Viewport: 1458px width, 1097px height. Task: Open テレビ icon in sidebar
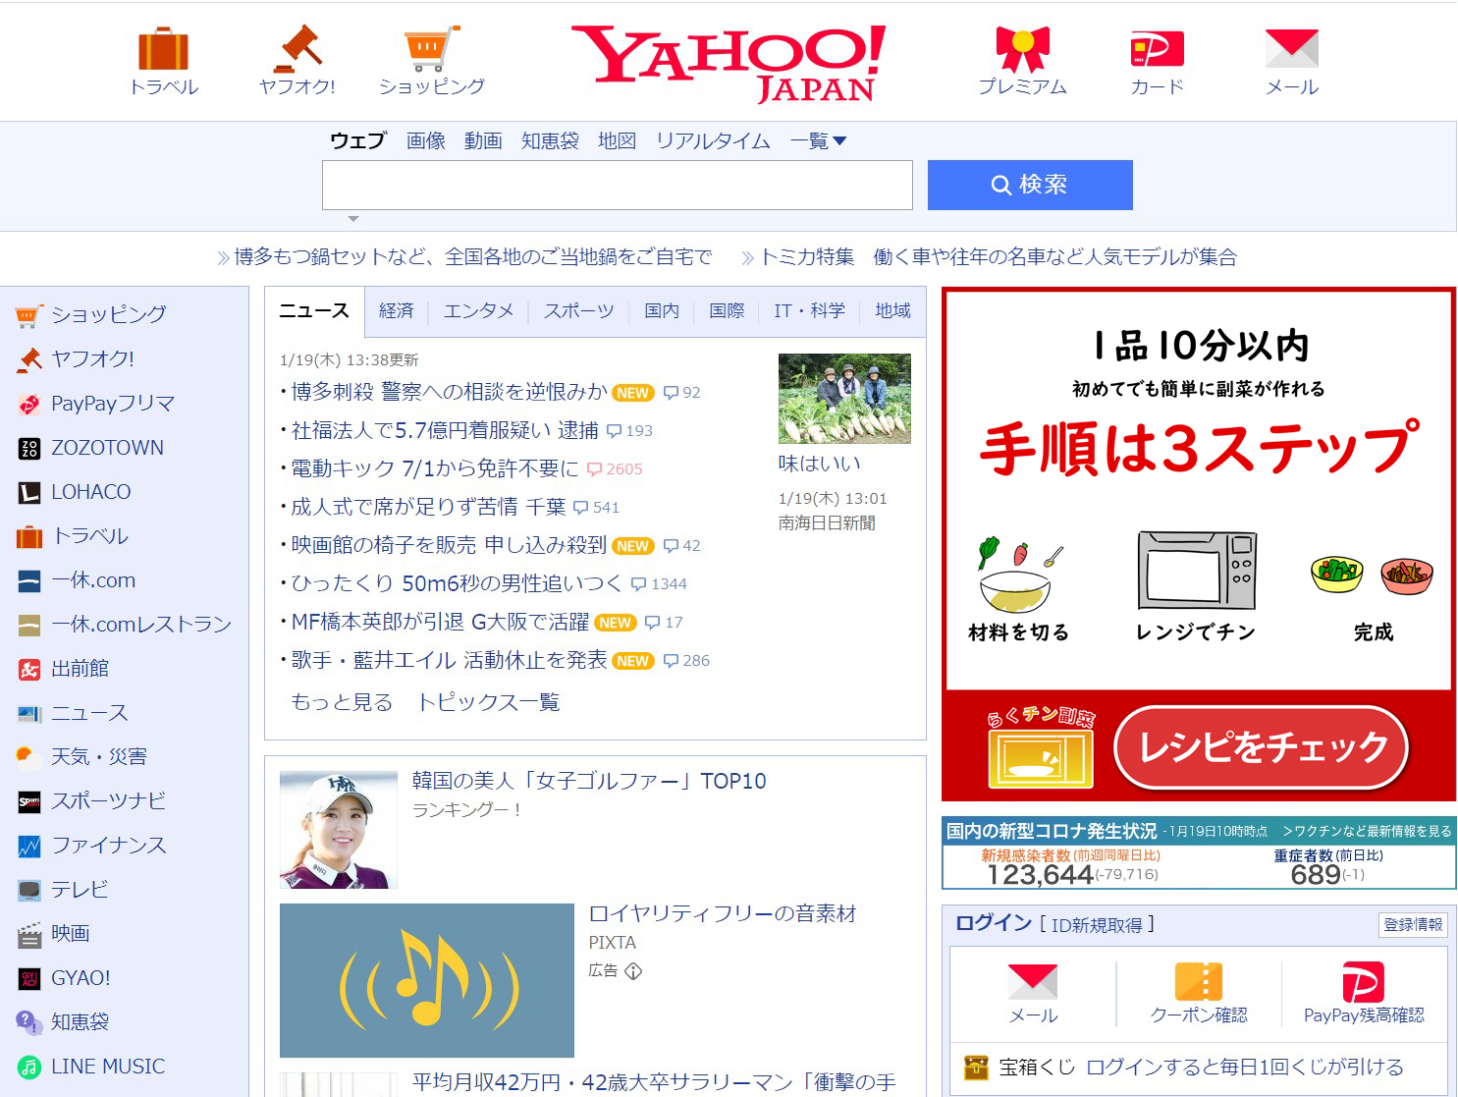(29, 890)
